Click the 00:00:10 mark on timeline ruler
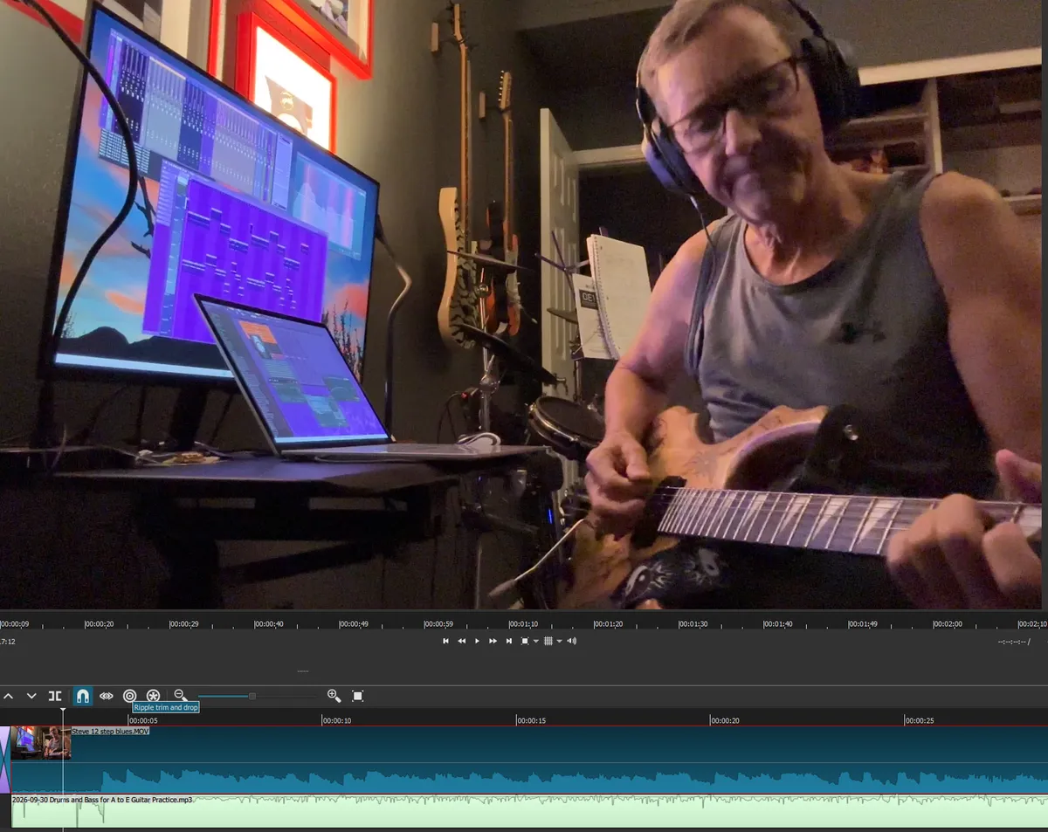This screenshot has height=832, width=1048. (x=336, y=721)
